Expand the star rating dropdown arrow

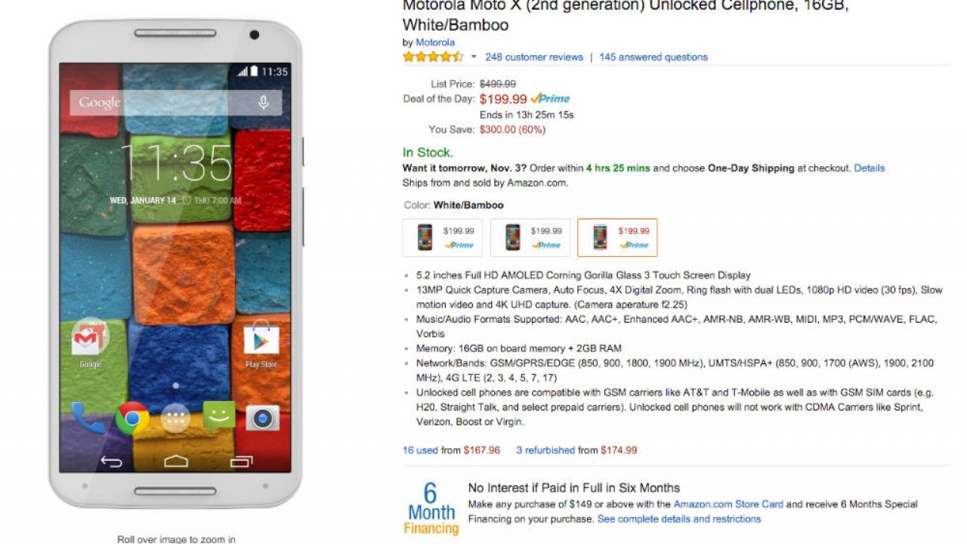pyautogui.click(x=474, y=57)
